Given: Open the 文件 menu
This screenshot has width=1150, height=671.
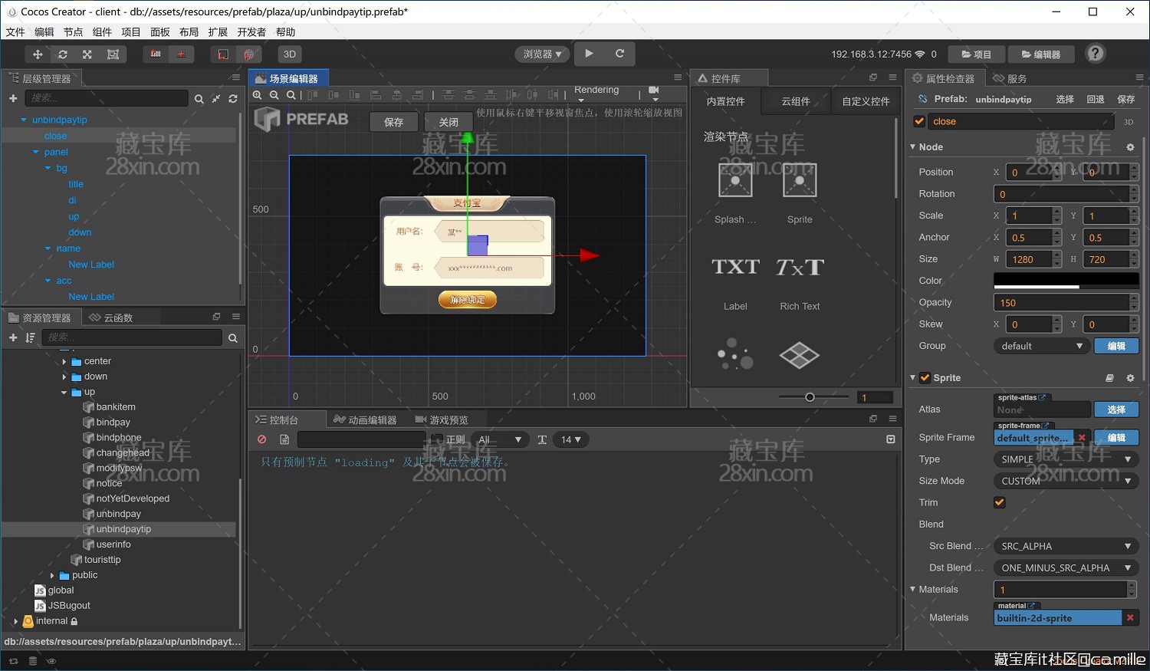Looking at the screenshot, I should 15,32.
